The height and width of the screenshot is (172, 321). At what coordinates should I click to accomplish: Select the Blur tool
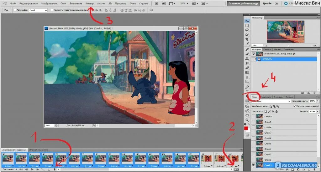247,77
